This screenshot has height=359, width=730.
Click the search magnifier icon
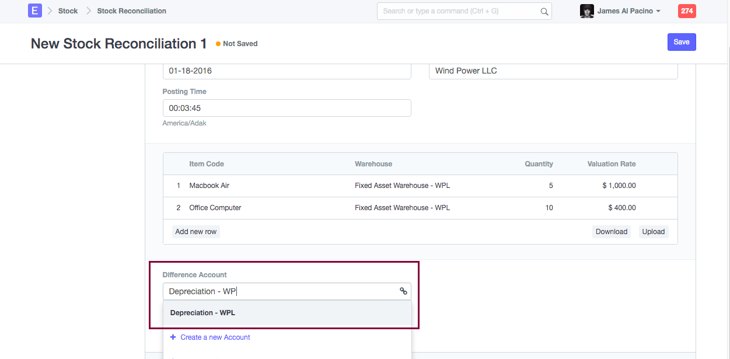(544, 11)
